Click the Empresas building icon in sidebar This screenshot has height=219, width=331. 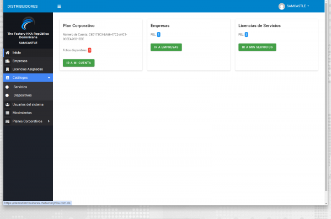(7, 61)
